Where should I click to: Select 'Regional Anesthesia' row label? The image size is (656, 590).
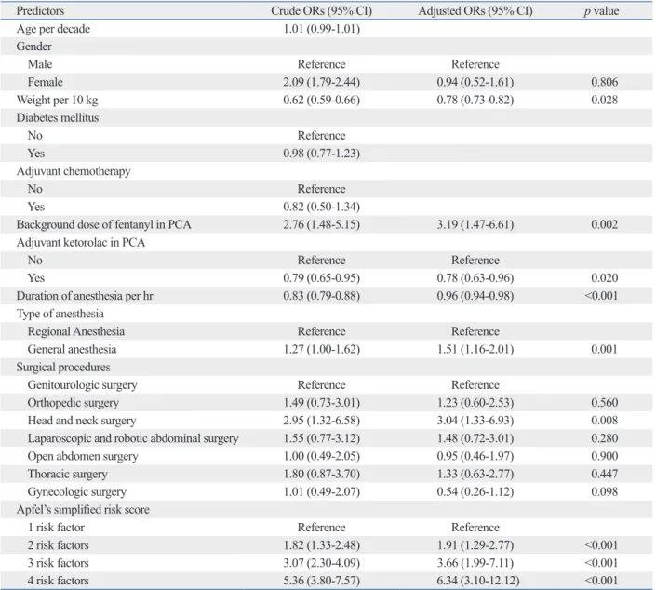pos(75,331)
